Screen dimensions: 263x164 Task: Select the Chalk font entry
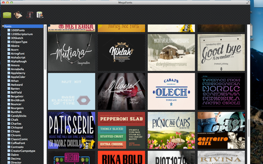15,120
